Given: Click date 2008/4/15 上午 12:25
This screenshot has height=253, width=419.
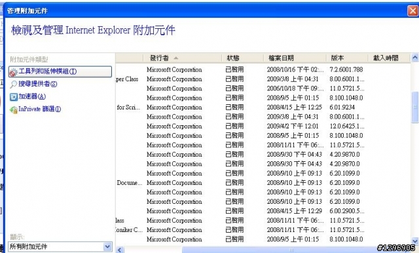Looking at the screenshot, I should tap(294, 107).
